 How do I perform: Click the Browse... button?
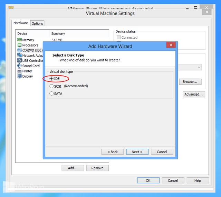190,82
